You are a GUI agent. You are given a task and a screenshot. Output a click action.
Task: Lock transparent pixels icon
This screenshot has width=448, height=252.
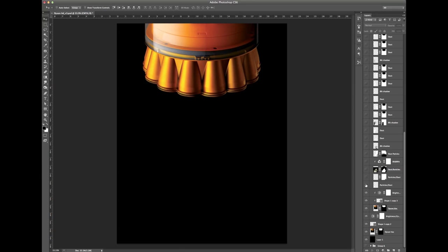[x=371, y=31]
